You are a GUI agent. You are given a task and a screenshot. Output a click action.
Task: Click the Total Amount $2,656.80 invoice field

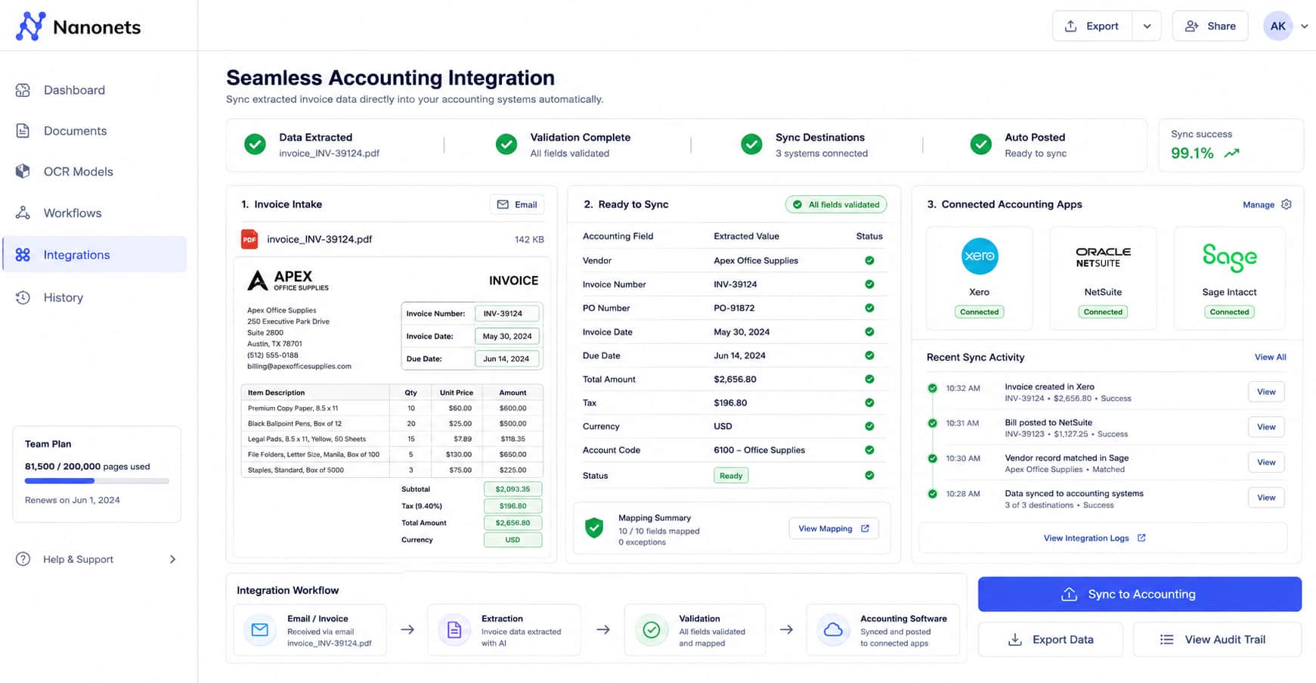[x=512, y=523]
